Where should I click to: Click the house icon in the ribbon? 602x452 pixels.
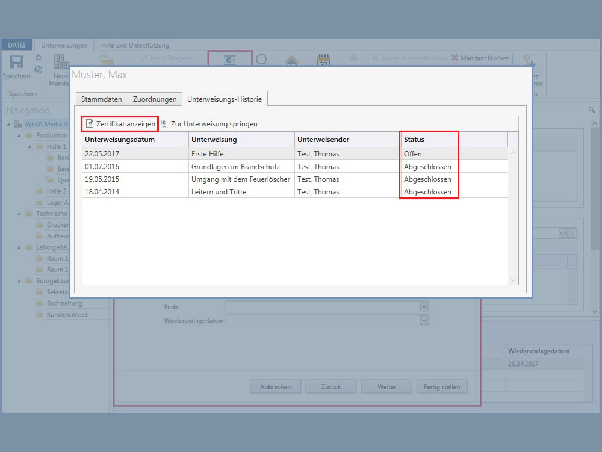[x=292, y=60]
